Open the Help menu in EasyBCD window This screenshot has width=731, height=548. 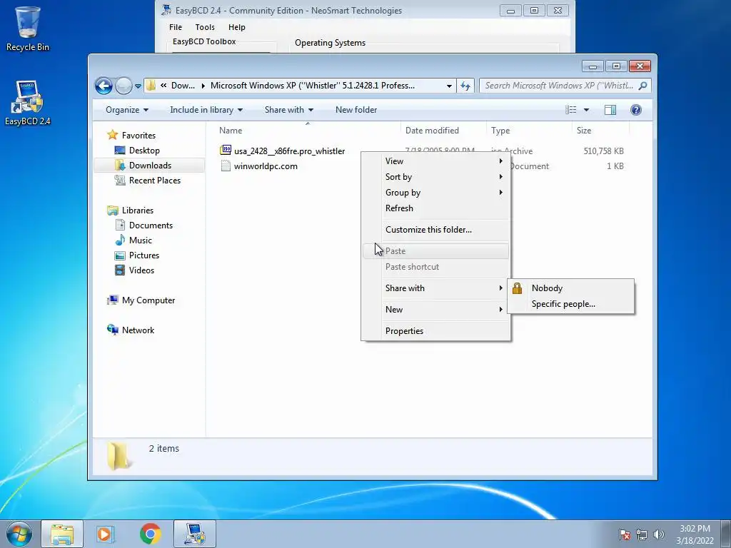pos(236,27)
